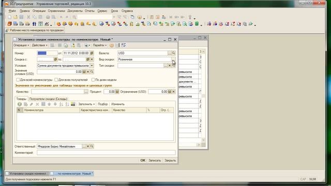The width and height of the screenshot is (331, 186).
Task: Open the 'Вид скидки' selection button
Action: click(x=173, y=59)
